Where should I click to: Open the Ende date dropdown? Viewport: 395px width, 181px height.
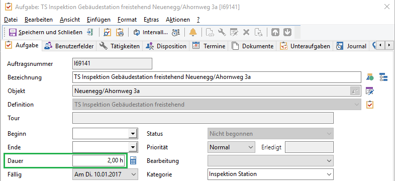point(132,147)
